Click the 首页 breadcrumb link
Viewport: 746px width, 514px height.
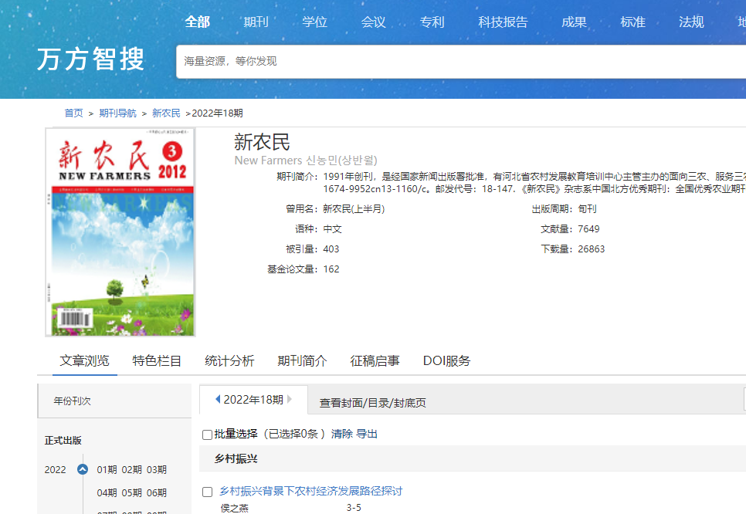coord(73,113)
